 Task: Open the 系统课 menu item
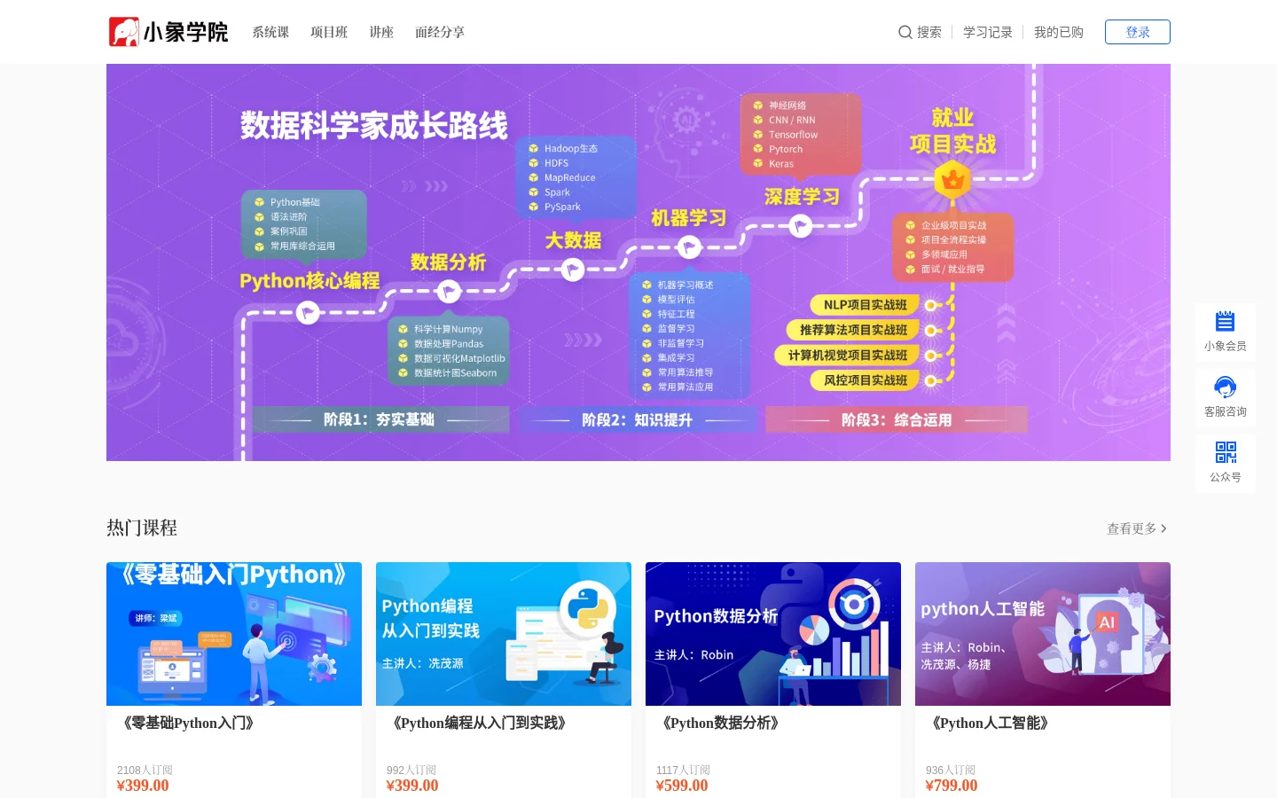pos(270,32)
